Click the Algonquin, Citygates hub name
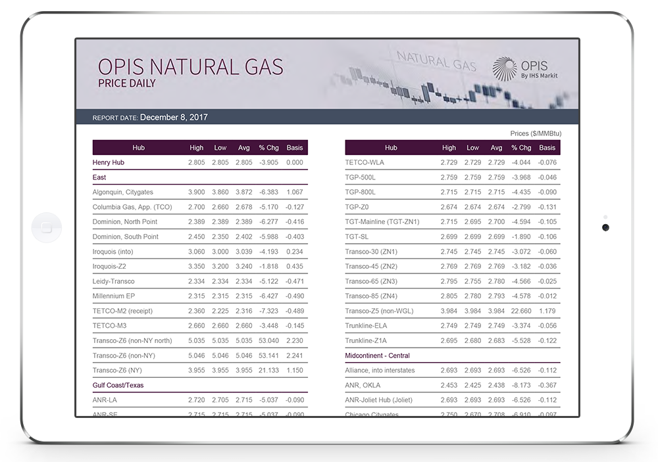Screen dimensions: 658x462 coord(122,192)
